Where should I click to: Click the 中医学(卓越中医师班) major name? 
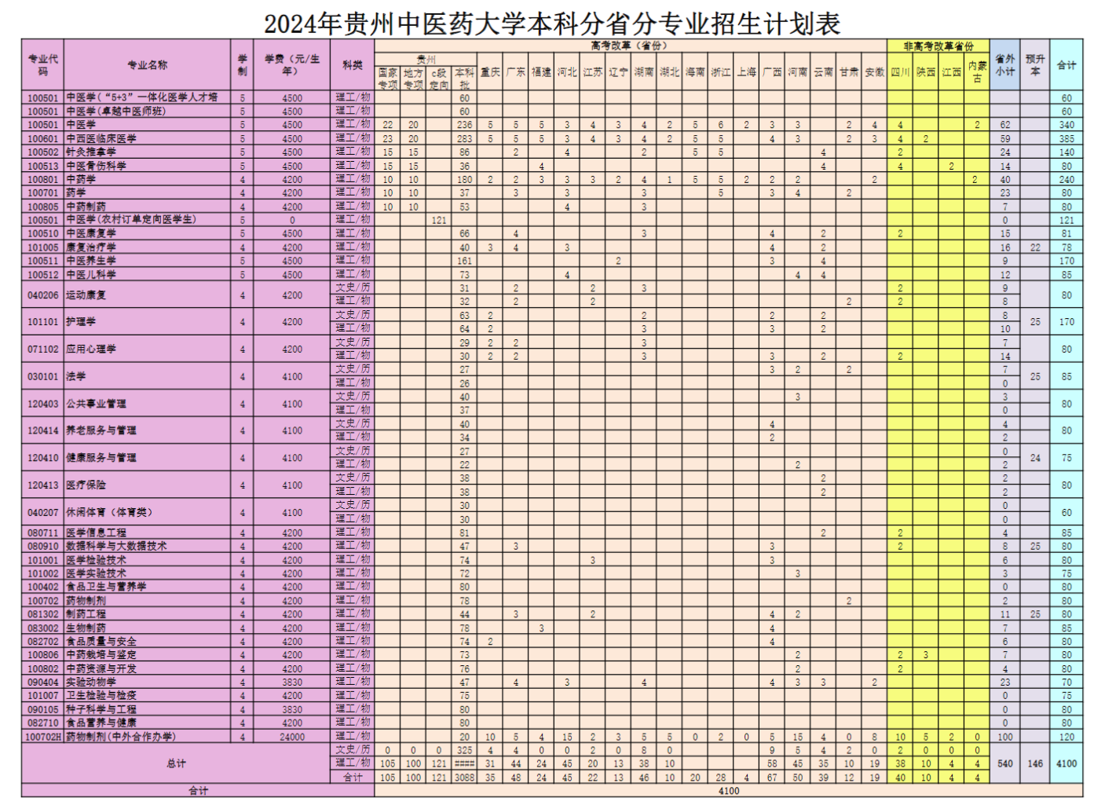point(116,112)
